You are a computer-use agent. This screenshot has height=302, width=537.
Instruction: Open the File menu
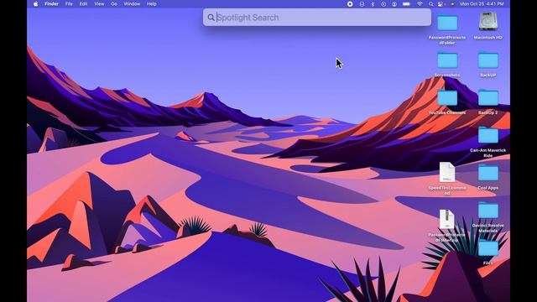point(69,4)
